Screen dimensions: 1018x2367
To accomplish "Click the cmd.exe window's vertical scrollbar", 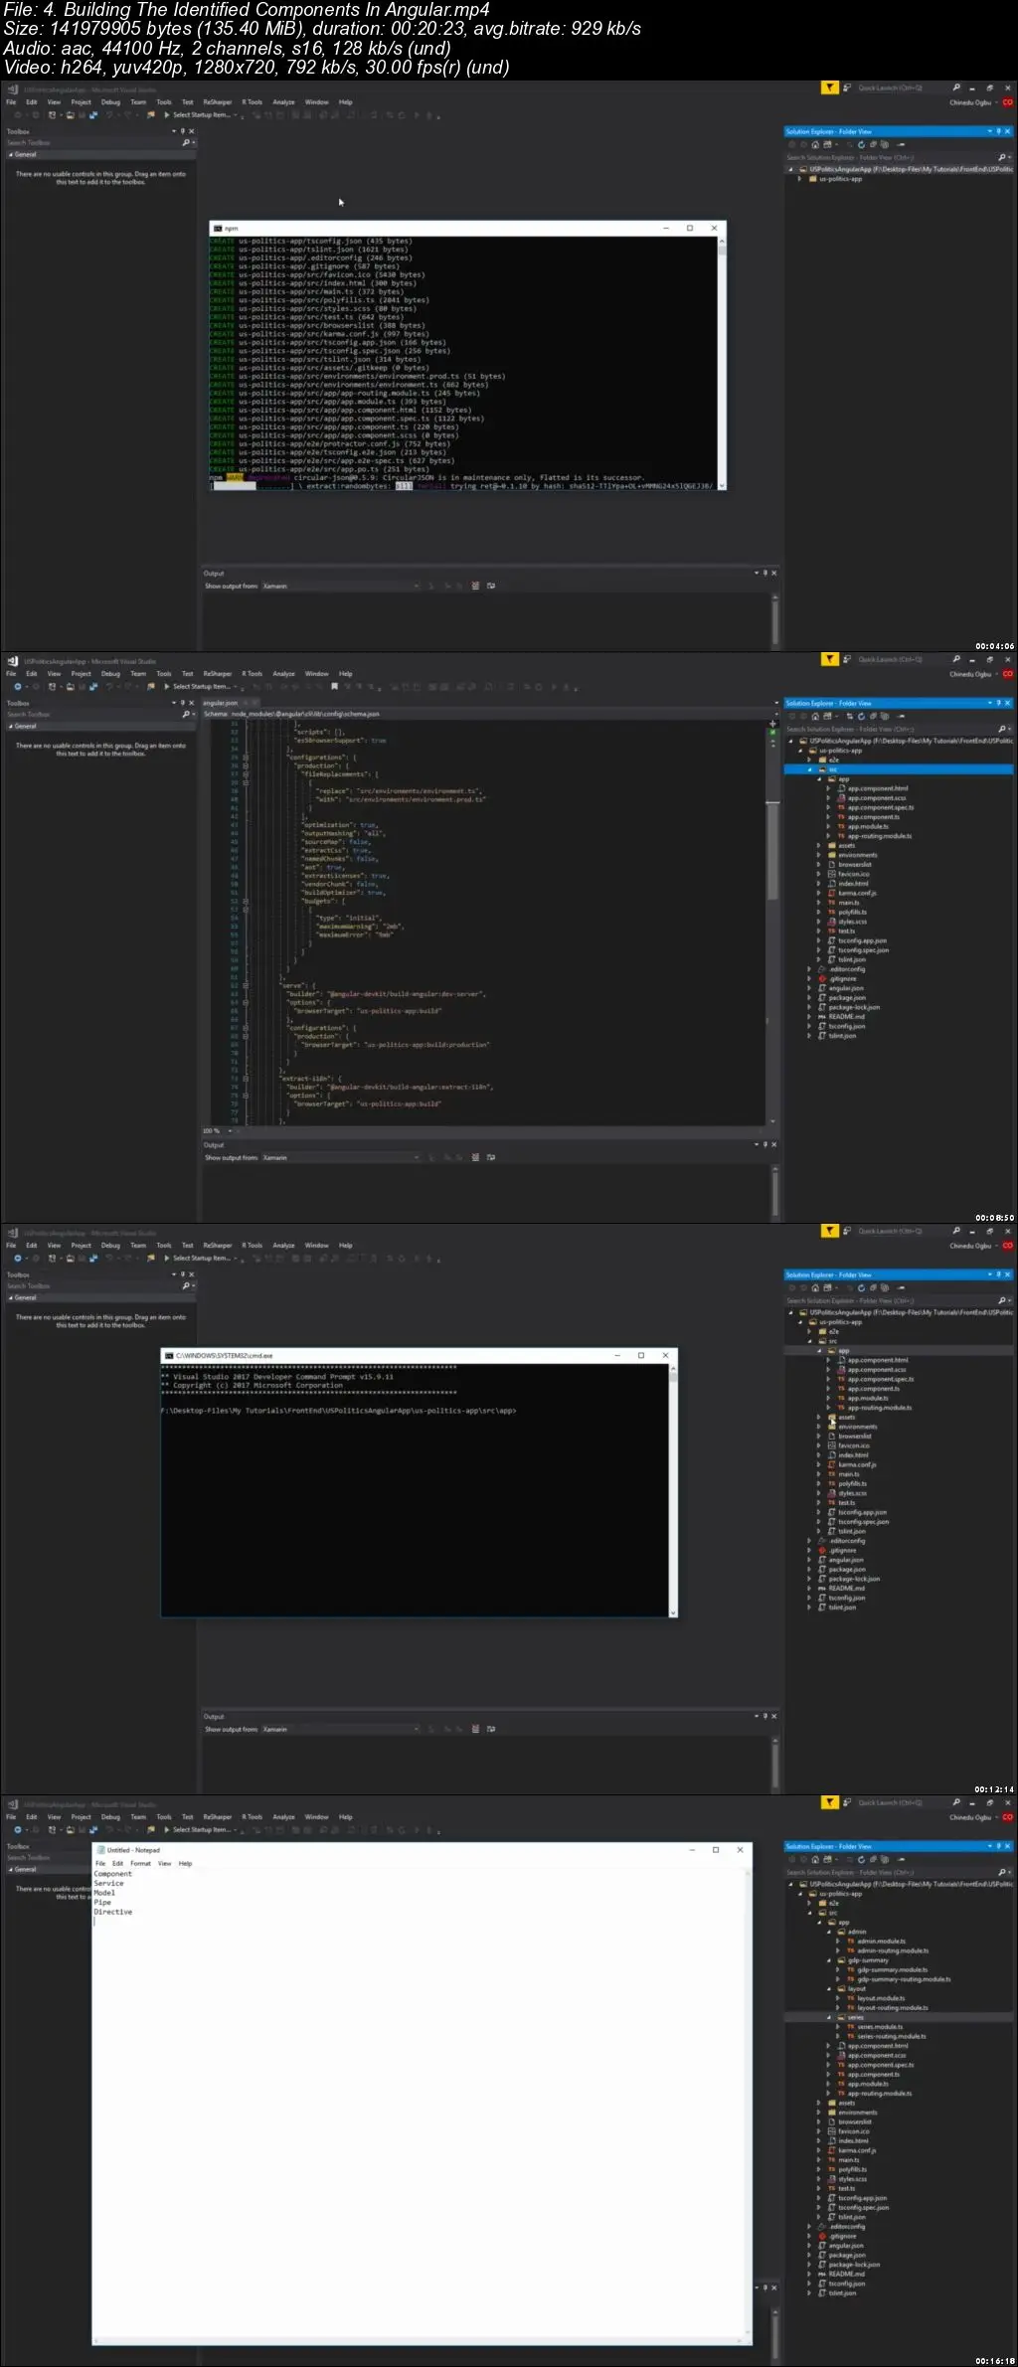I will 673,1492.
